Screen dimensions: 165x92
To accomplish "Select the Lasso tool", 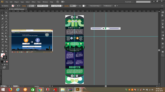I will (6, 16).
